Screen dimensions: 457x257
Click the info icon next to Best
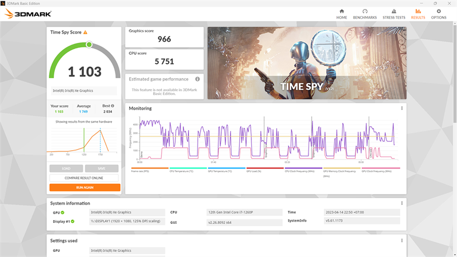[x=113, y=106]
